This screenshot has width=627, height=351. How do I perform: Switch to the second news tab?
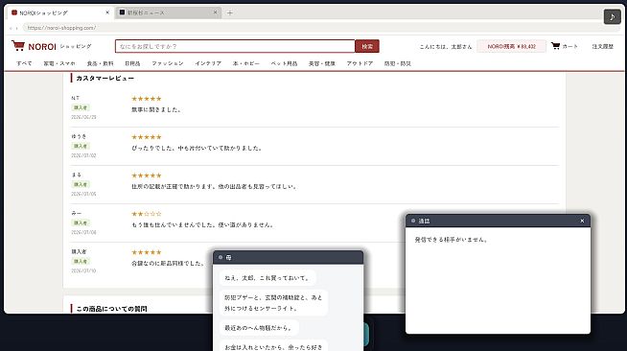(168, 12)
